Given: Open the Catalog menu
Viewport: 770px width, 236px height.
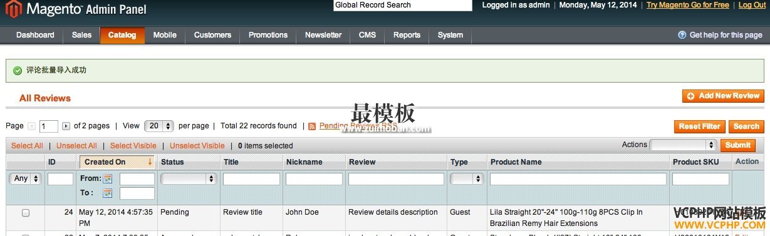Looking at the screenshot, I should pos(122,35).
